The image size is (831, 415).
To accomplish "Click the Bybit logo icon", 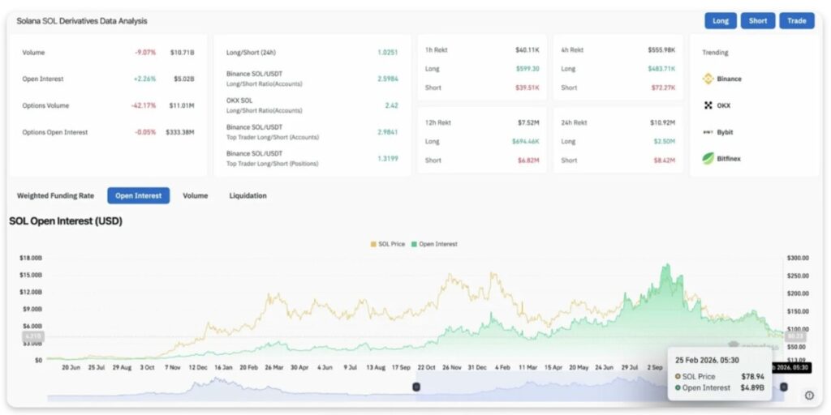I will [708, 132].
